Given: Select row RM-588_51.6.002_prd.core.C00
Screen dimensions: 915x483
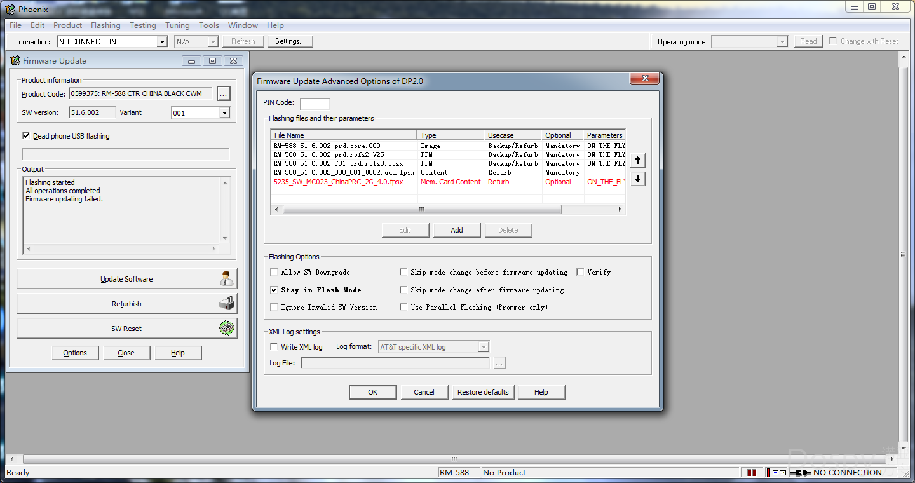Looking at the screenshot, I should tap(449, 146).
